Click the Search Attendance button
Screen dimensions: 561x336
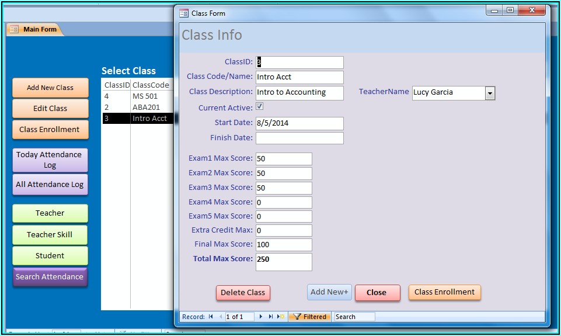coord(50,277)
